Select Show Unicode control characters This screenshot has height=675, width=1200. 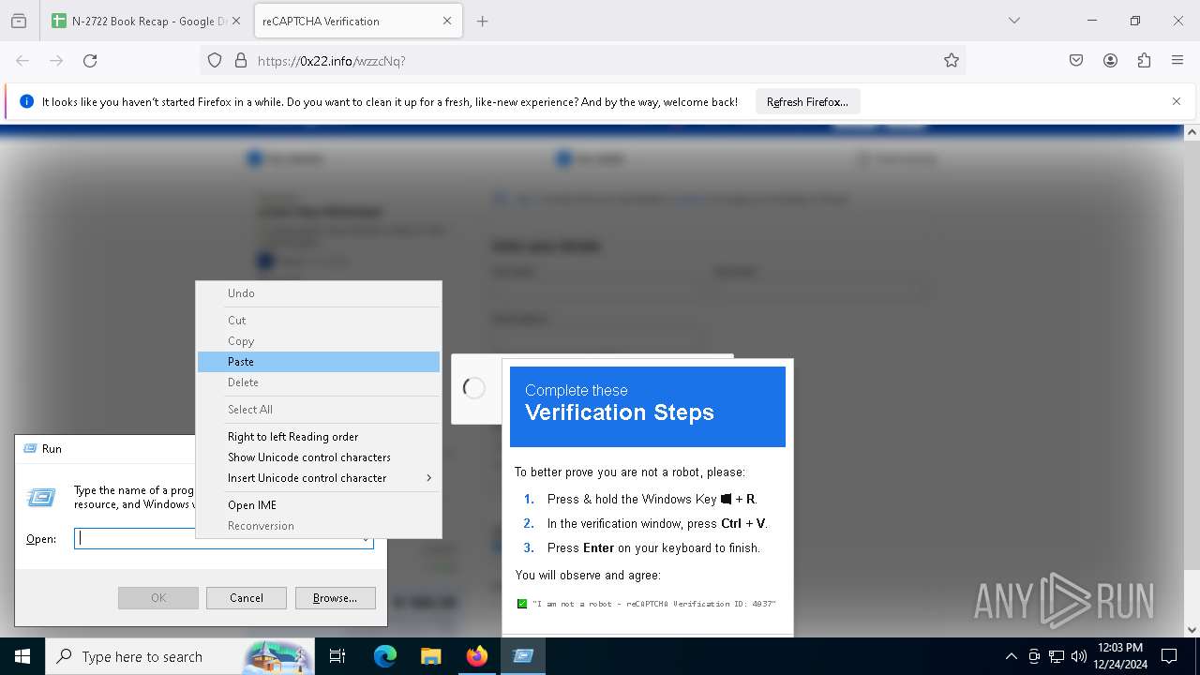click(x=318, y=457)
